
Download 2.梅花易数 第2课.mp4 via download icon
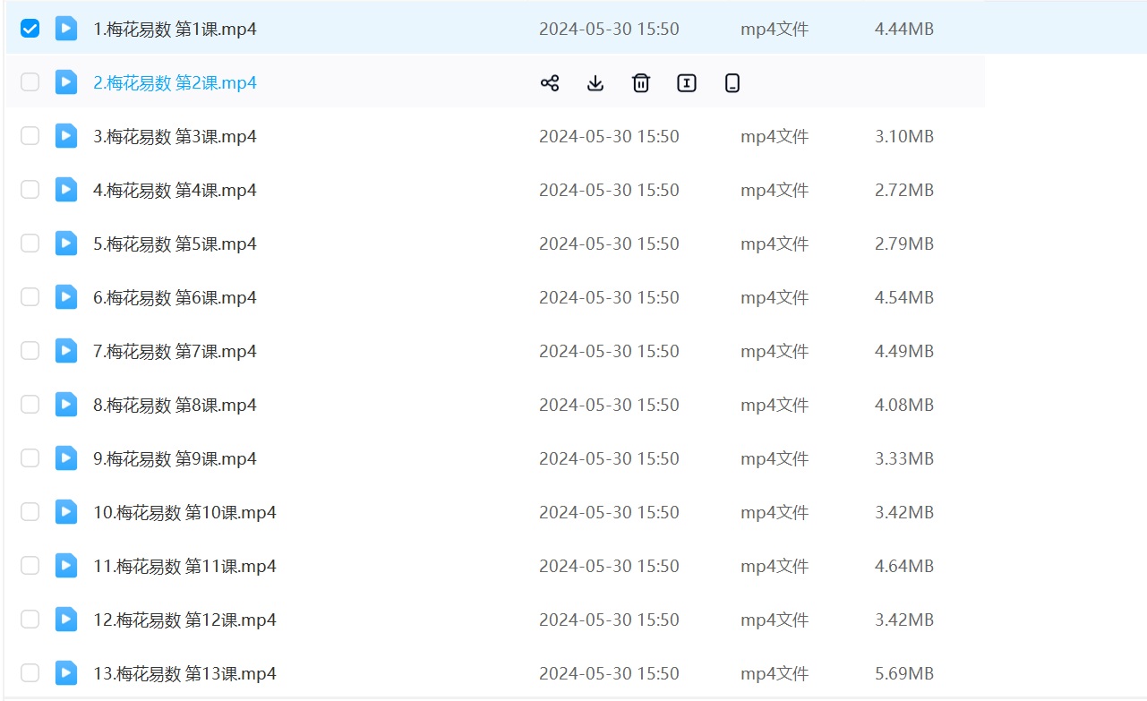[x=595, y=83]
